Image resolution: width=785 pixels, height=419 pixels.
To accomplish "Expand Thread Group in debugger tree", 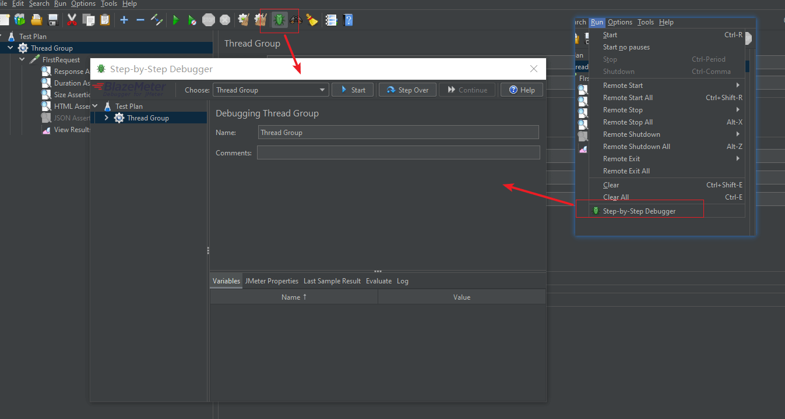I will pyautogui.click(x=107, y=118).
